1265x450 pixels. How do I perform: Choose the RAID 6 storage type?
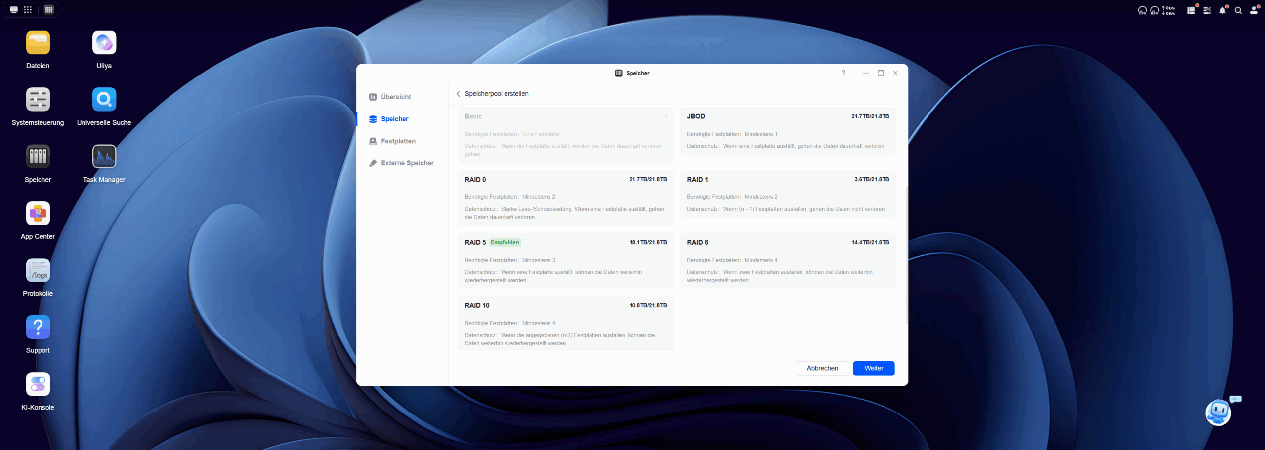coord(788,261)
